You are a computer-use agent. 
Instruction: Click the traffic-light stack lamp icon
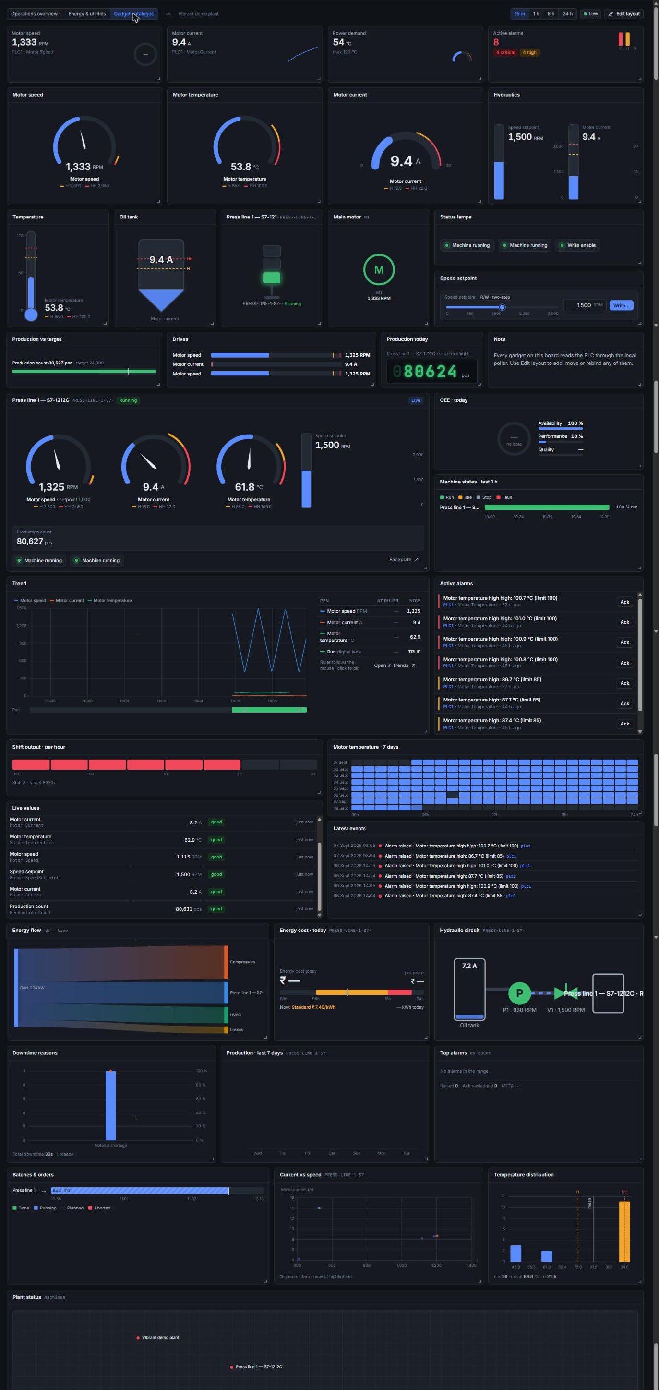tap(271, 271)
